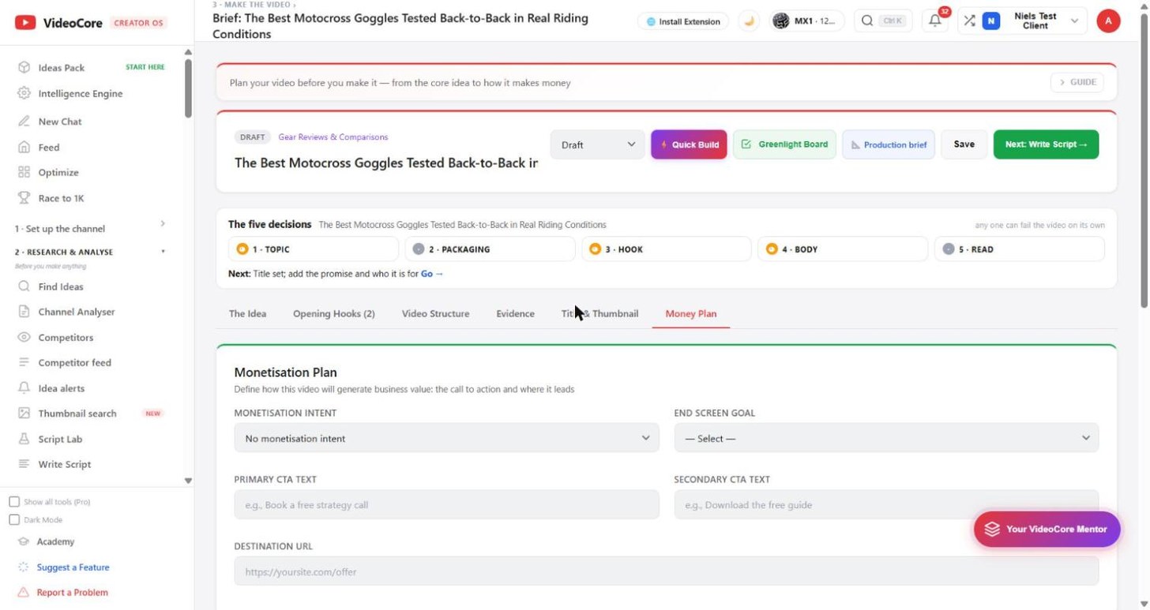Open Channel Analyser document icon

[24, 312]
